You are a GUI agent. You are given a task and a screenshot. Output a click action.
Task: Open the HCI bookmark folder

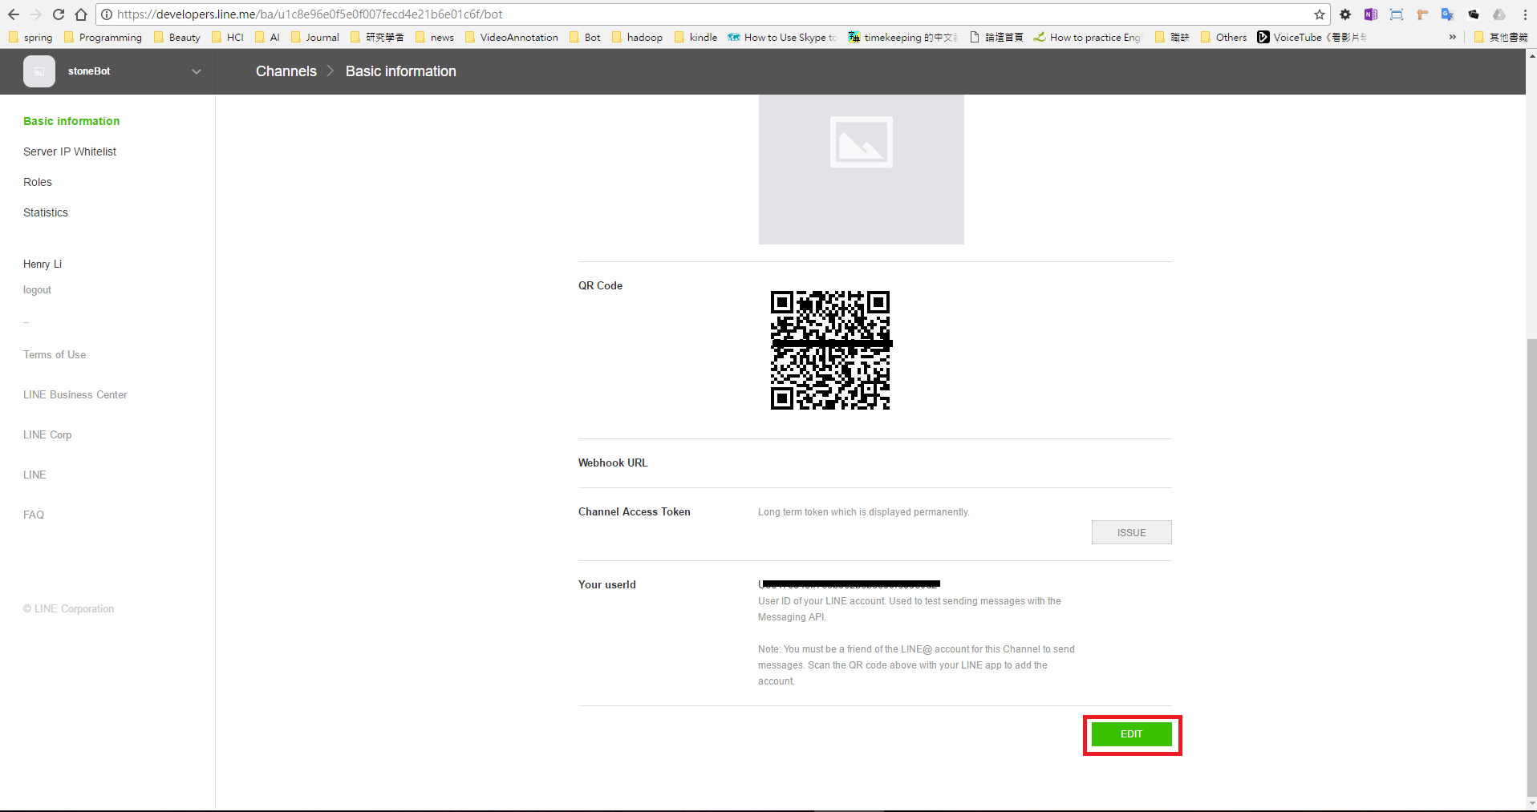pyautogui.click(x=228, y=37)
